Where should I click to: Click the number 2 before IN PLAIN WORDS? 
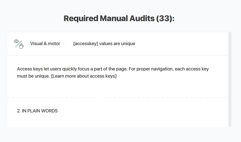click(18, 111)
